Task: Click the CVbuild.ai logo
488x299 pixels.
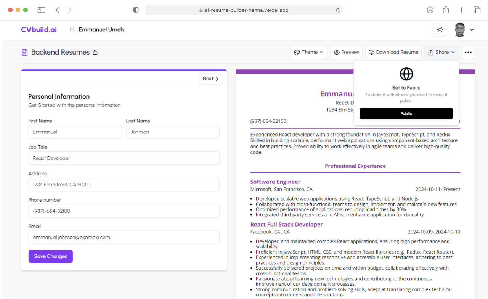Action: pyautogui.click(x=39, y=29)
